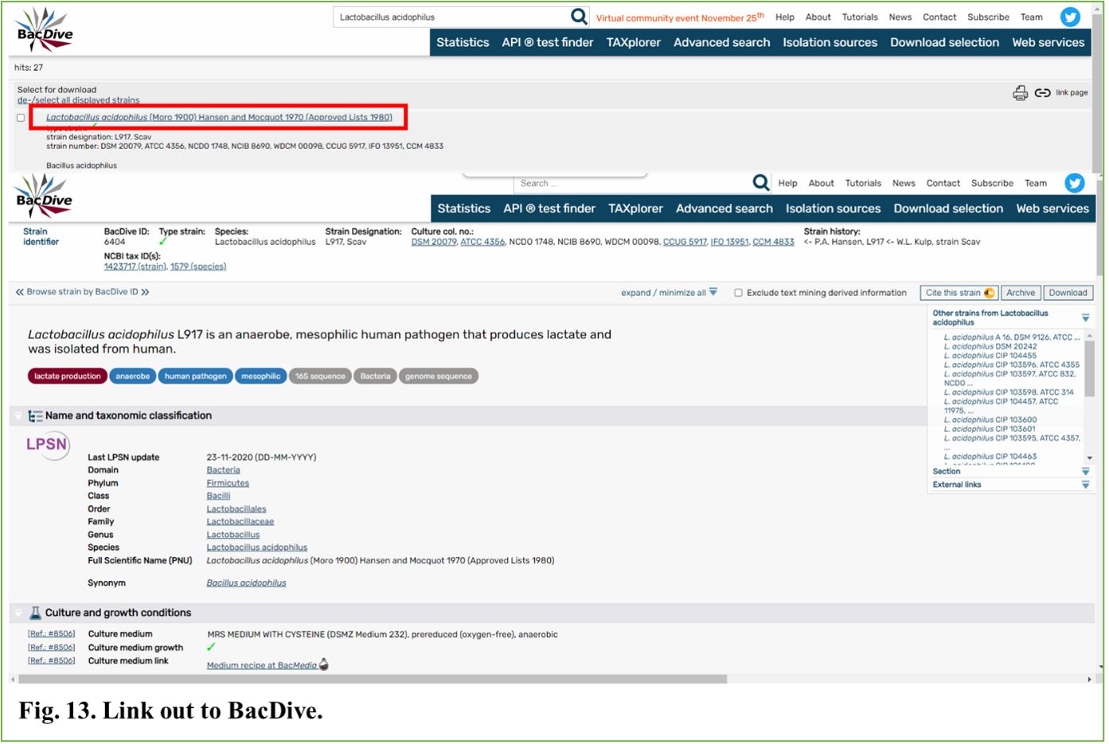1109x744 pixels.
Task: Click the Cite this strain button
Action: click(959, 293)
